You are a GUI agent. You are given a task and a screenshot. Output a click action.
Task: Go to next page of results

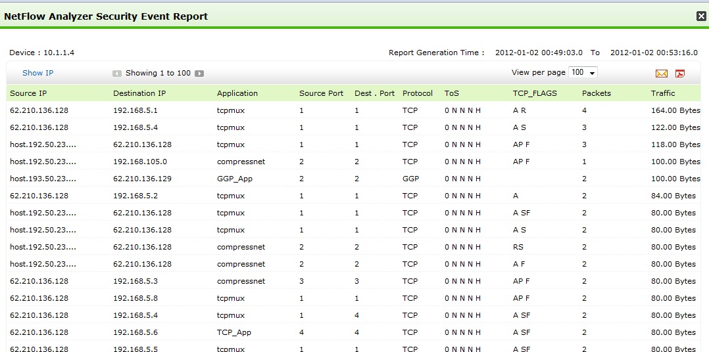[199, 74]
